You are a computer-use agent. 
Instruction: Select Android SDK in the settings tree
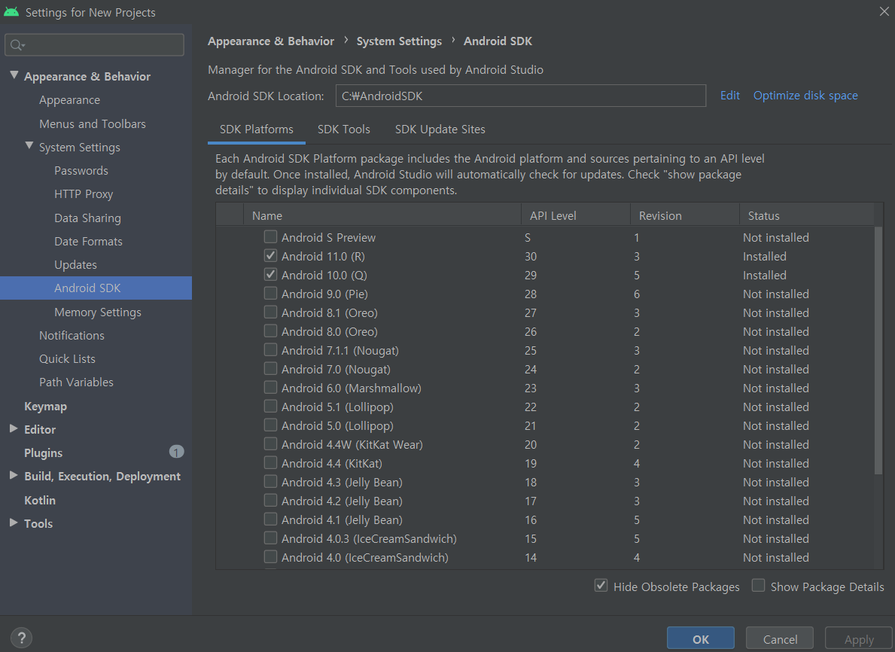[x=96, y=288]
